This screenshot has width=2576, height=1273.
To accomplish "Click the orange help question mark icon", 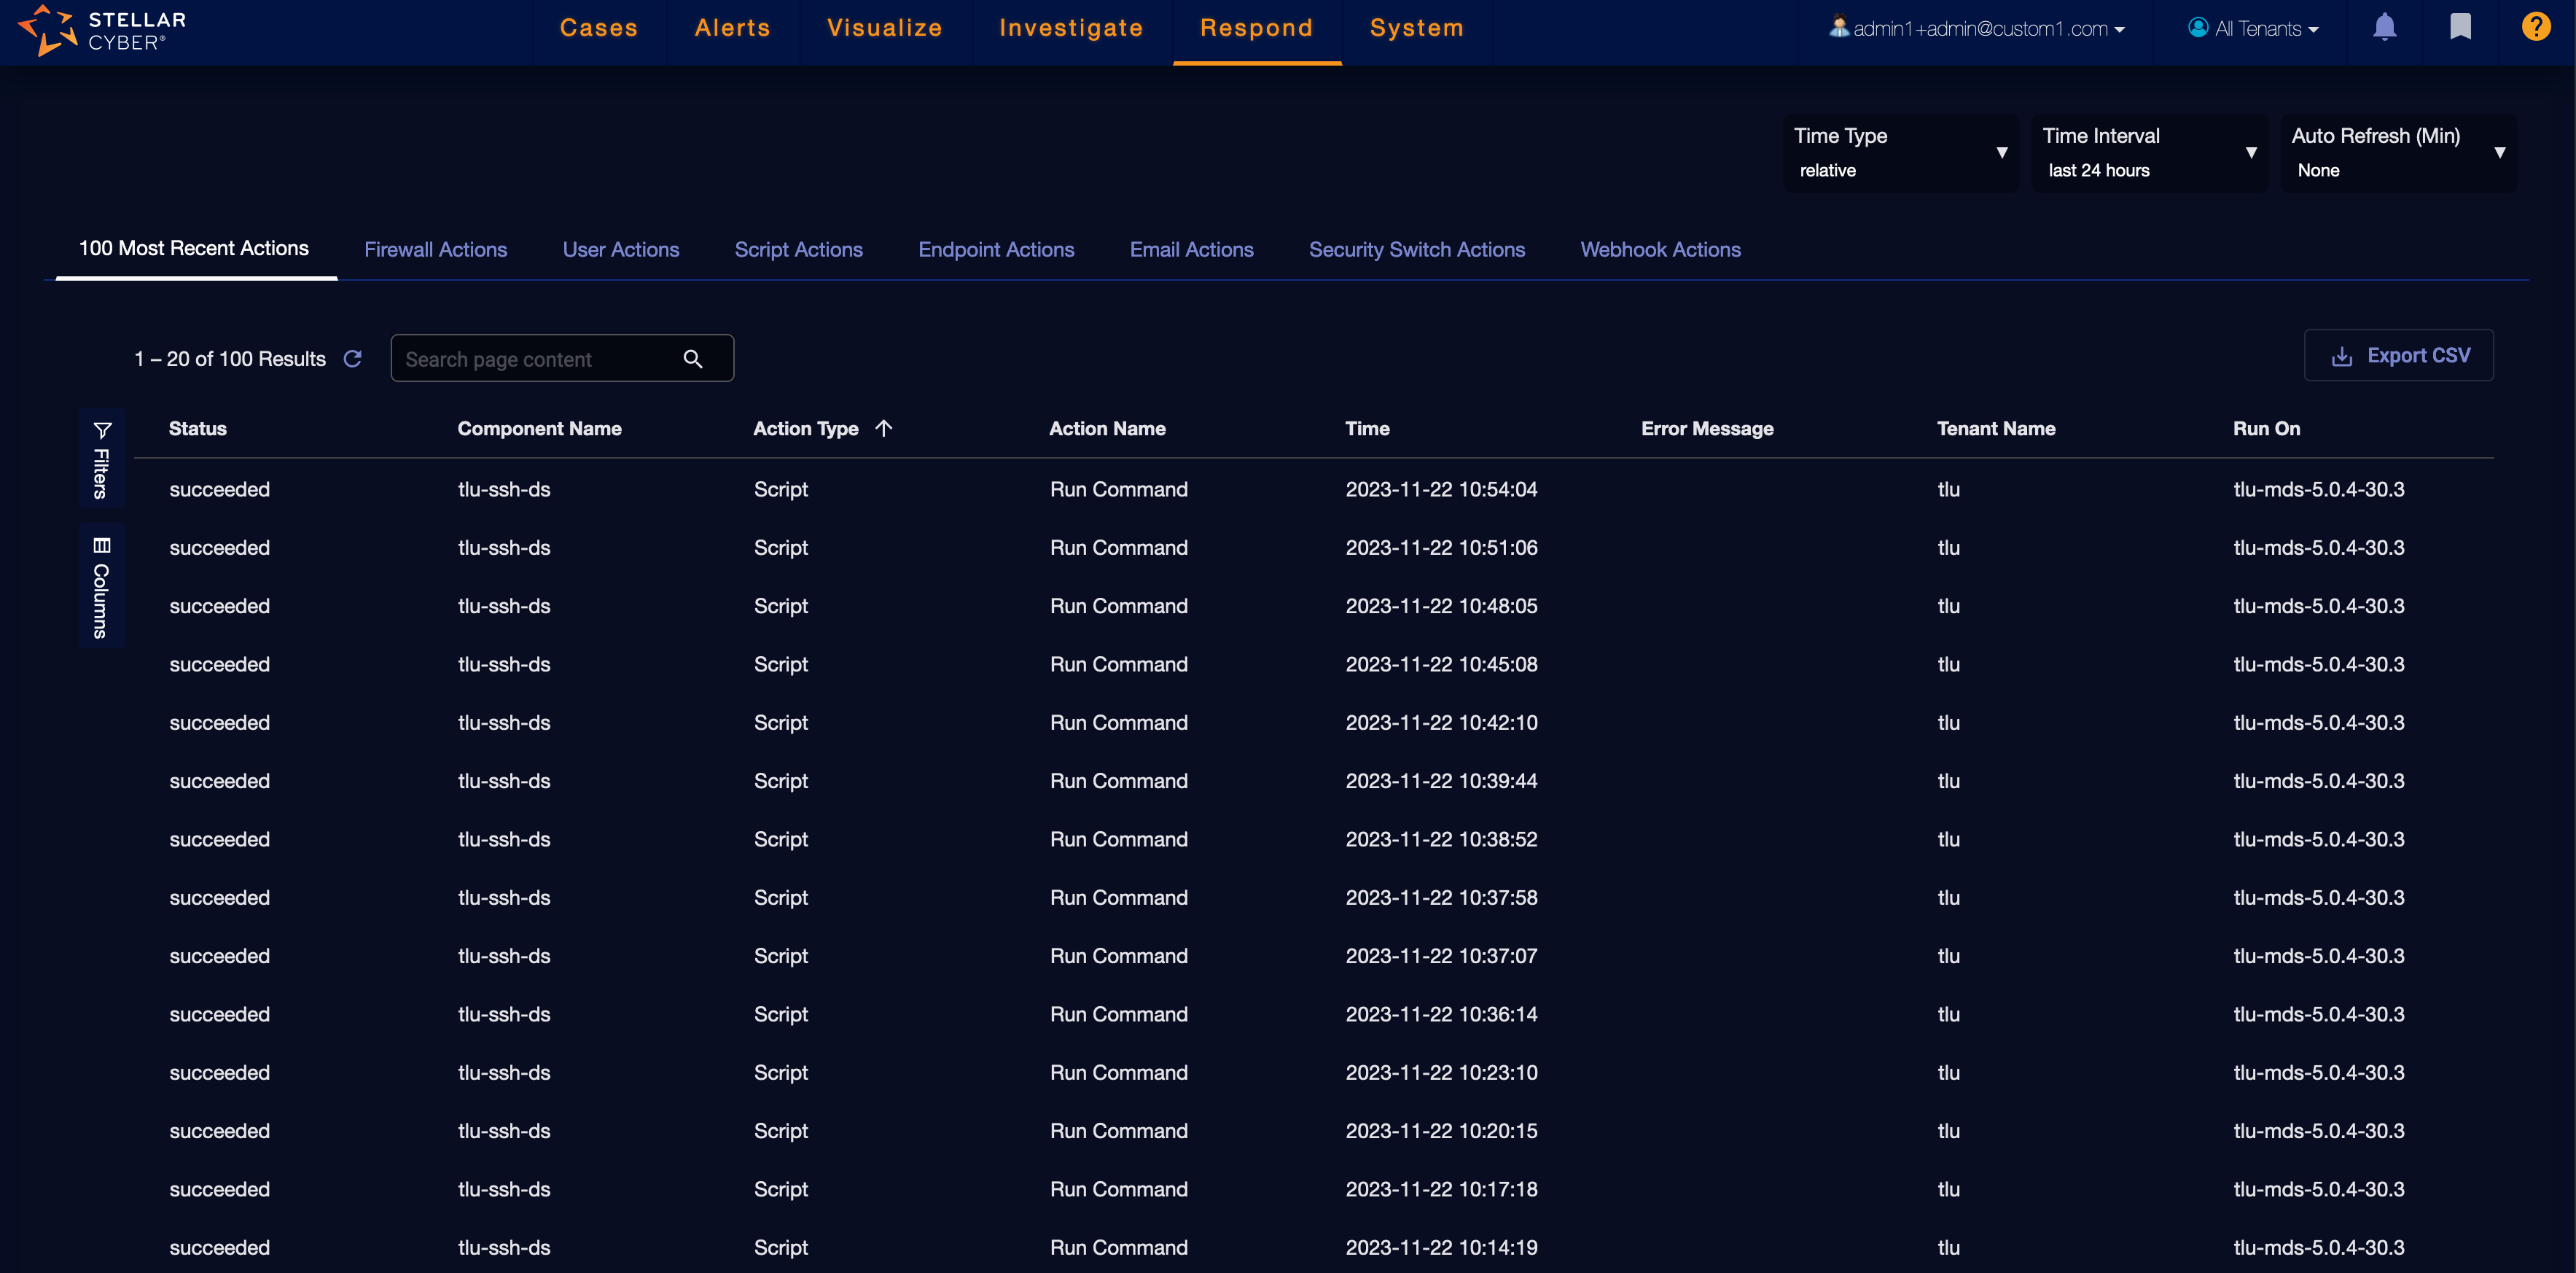I will pyautogui.click(x=2535, y=27).
